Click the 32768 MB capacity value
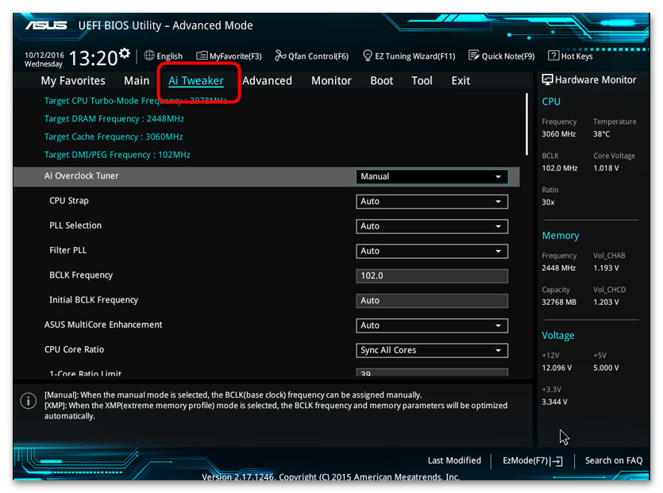 559,302
